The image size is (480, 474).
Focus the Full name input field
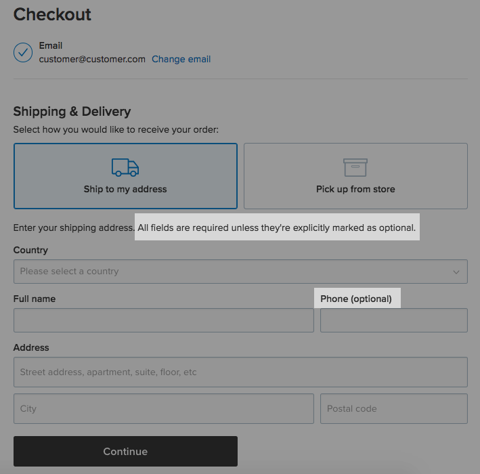tap(164, 320)
